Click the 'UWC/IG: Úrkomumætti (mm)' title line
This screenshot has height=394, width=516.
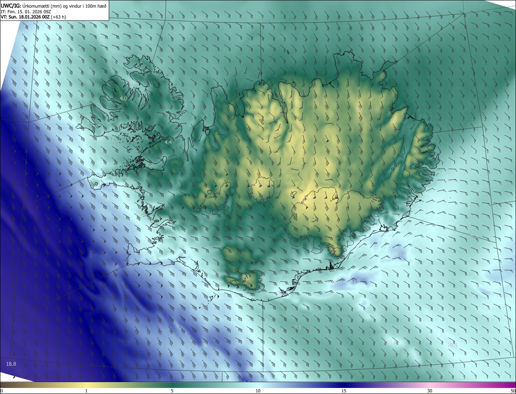coord(54,6)
